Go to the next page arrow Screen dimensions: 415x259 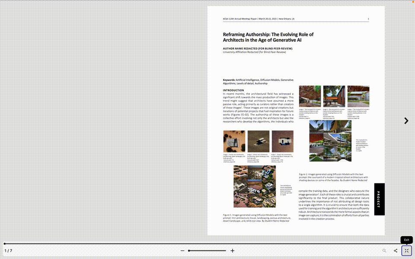406,121
